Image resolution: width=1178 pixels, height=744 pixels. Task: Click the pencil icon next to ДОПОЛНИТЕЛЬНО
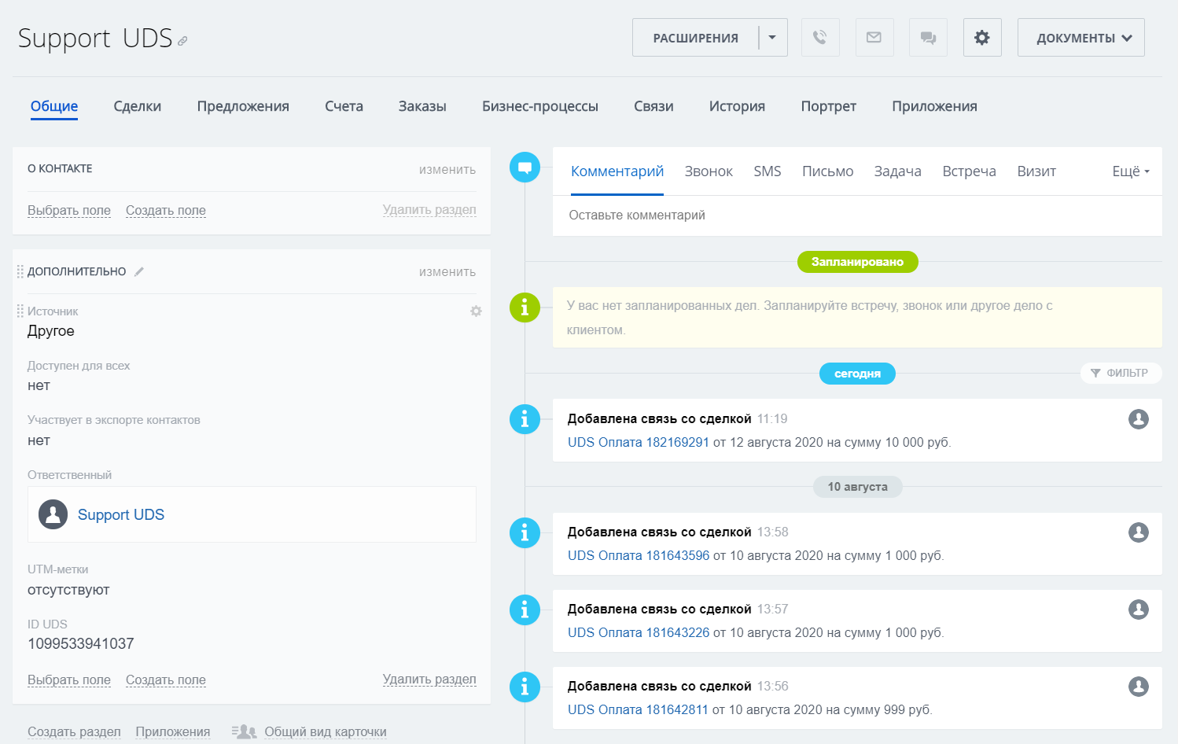click(x=139, y=271)
